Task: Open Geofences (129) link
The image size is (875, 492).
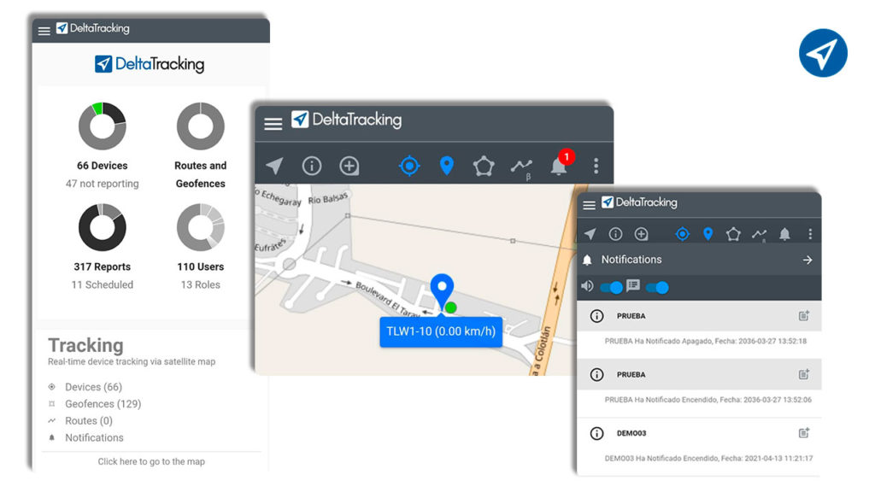Action: tap(103, 404)
